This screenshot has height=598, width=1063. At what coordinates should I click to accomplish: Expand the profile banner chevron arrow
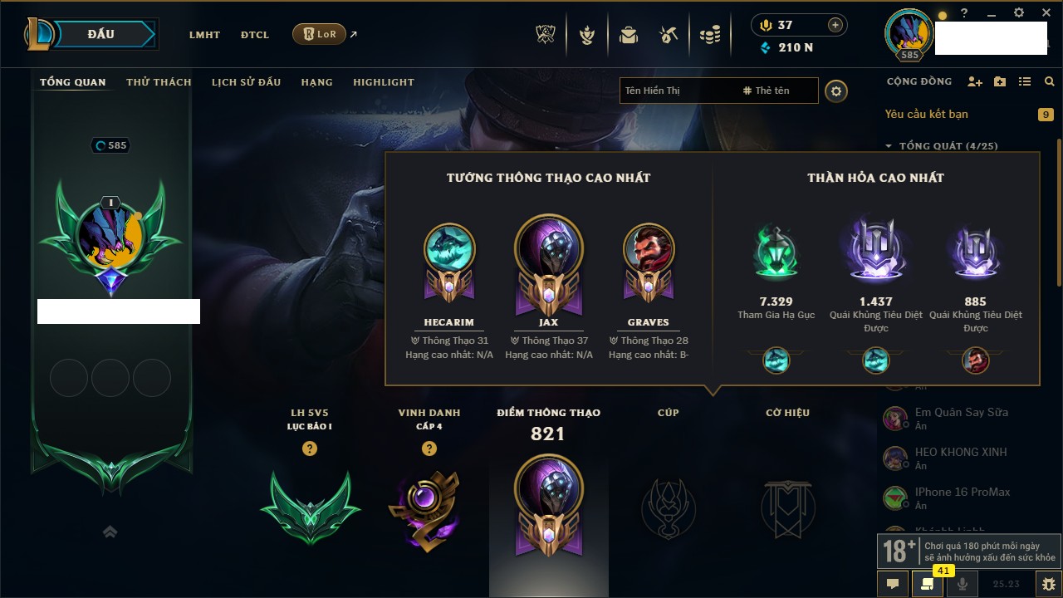110,532
